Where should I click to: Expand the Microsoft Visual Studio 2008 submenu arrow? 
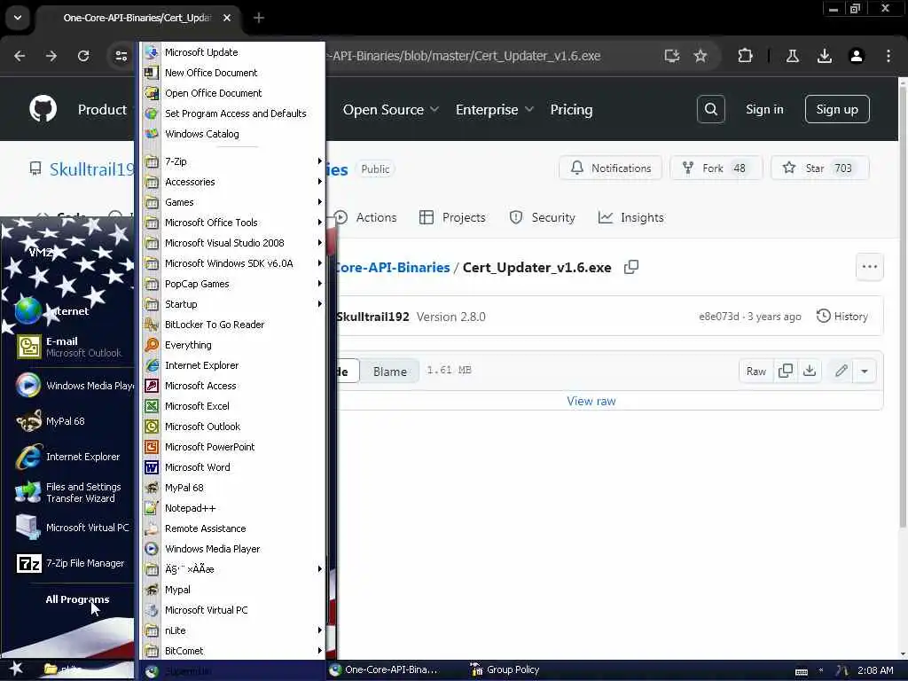[319, 243]
